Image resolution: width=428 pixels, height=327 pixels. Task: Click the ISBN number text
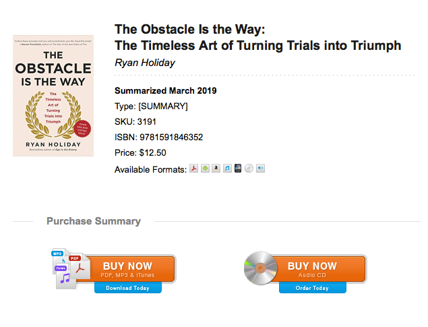(171, 137)
